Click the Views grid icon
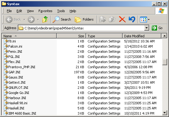The width and height of the screenshot is (169, 117). 143,19
